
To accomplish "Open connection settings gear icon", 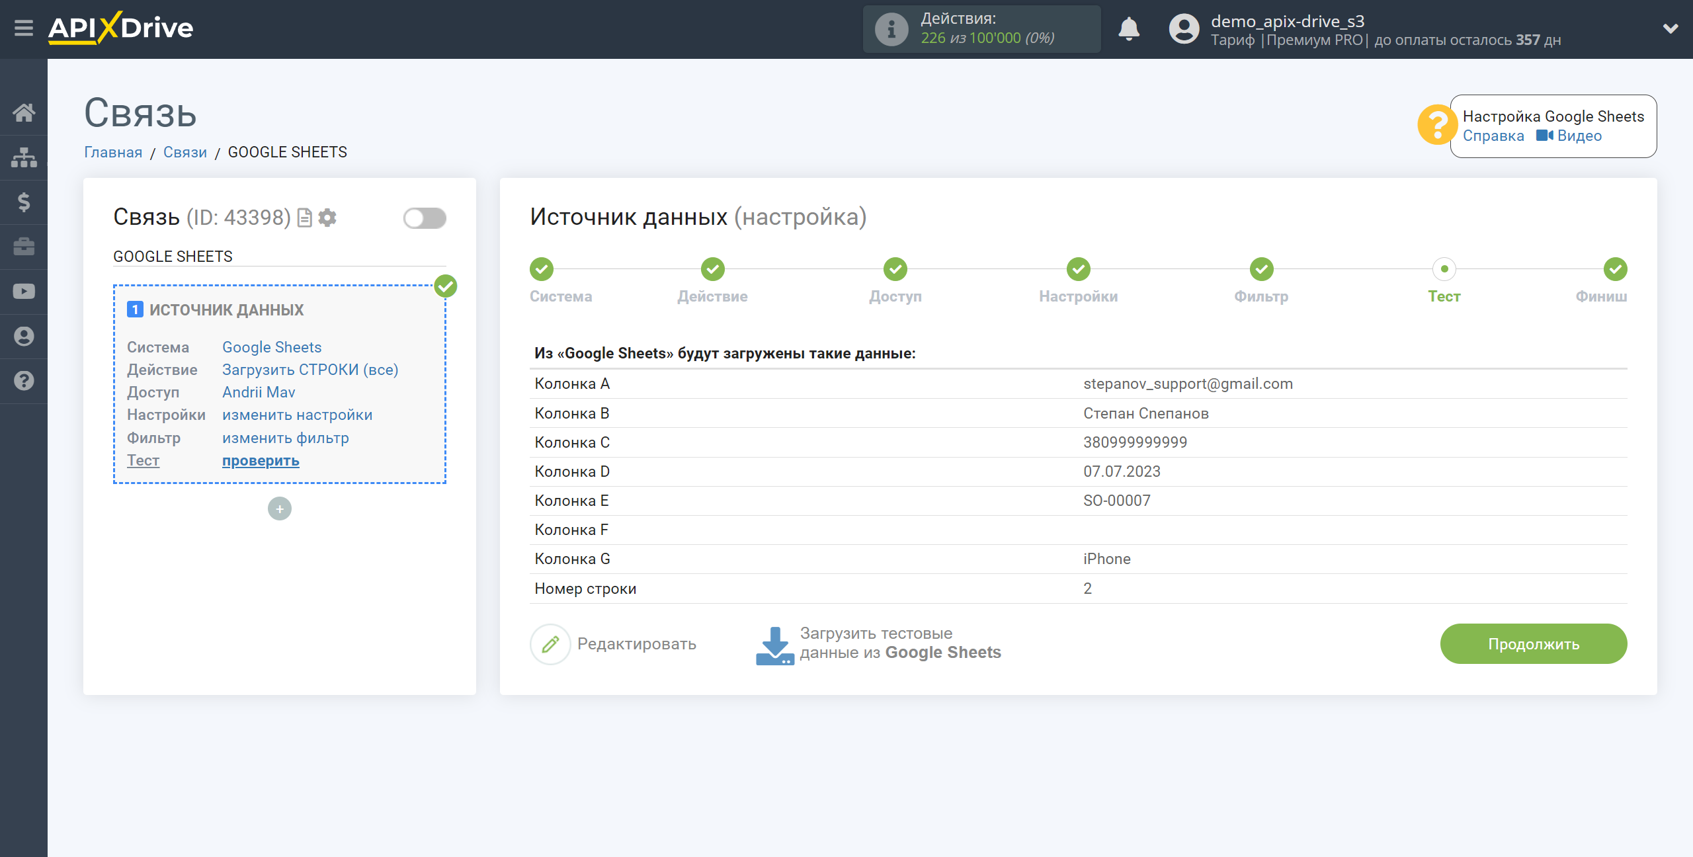I will tap(327, 218).
